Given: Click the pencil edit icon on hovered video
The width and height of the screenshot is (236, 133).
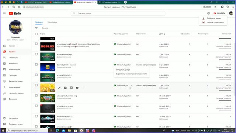Looking at the screenshot, I should click(59, 88).
